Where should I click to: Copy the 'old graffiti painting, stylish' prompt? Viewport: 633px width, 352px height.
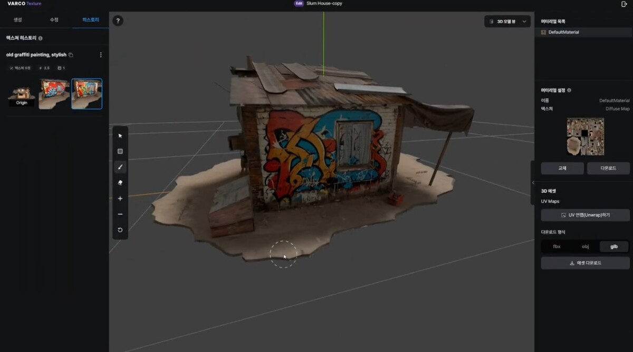pos(71,55)
